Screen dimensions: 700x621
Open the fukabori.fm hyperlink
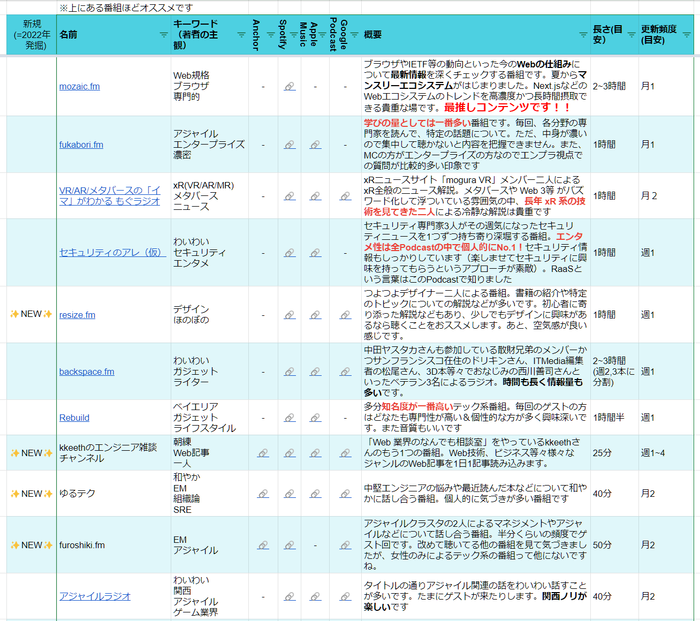tap(81, 145)
